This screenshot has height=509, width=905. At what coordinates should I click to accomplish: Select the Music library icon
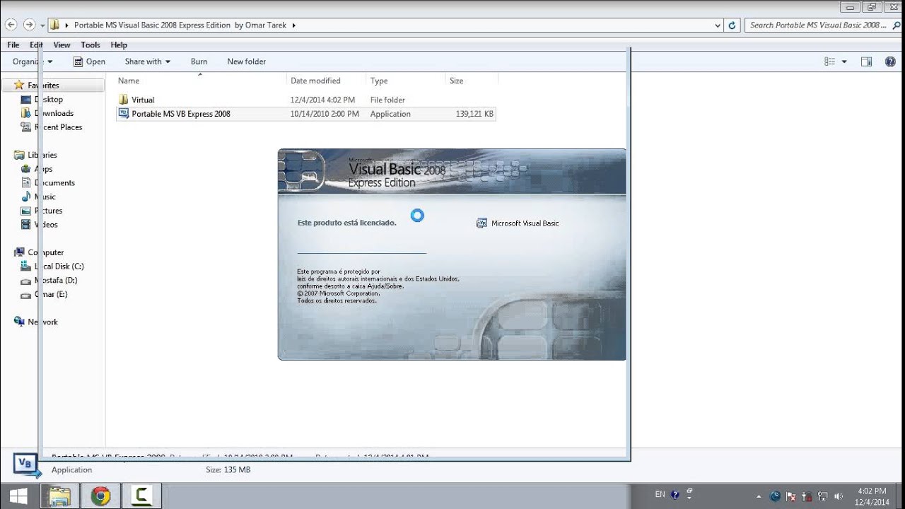26,197
